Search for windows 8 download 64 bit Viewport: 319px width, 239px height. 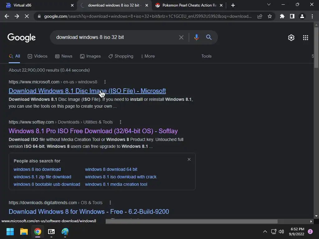click(x=111, y=169)
